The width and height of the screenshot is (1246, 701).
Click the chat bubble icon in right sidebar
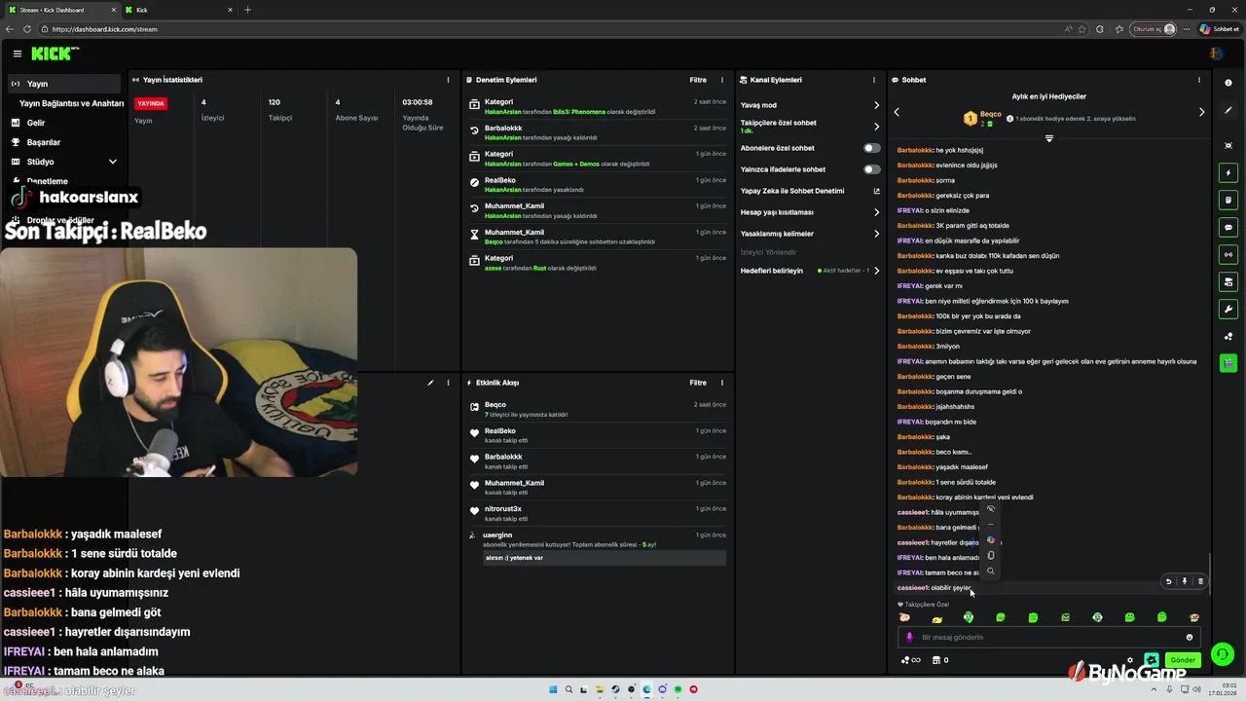pyautogui.click(x=1228, y=228)
